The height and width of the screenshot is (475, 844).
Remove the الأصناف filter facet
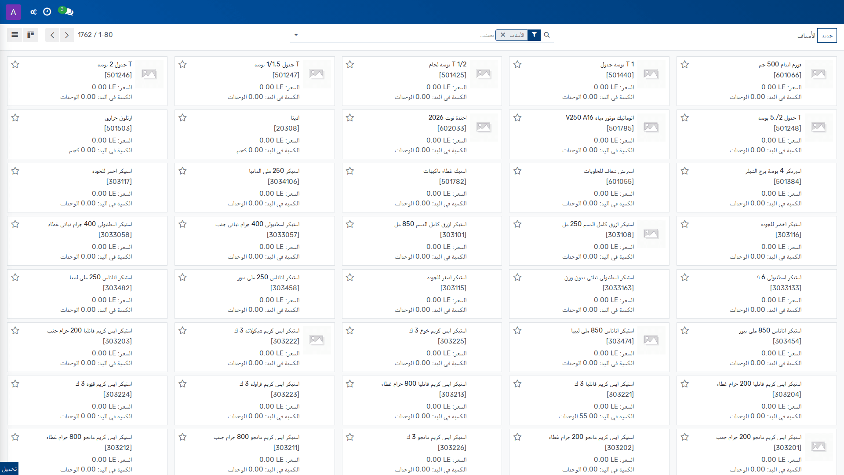(503, 35)
